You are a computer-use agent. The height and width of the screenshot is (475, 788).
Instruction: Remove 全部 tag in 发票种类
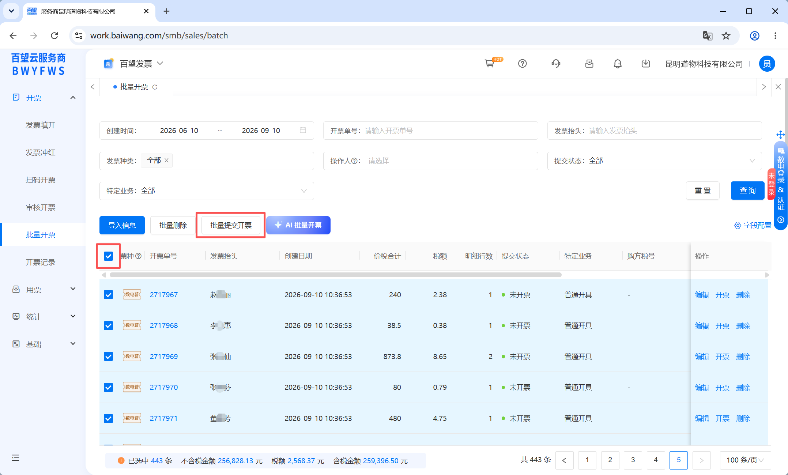166,160
